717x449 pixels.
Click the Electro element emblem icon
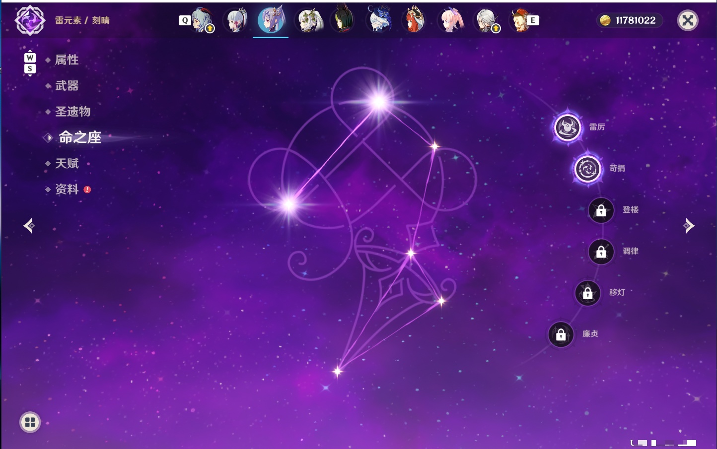pos(30,20)
